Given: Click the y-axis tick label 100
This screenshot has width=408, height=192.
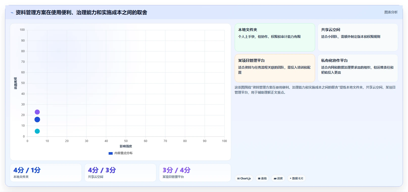Looking at the screenshot, I should click(x=22, y=30).
